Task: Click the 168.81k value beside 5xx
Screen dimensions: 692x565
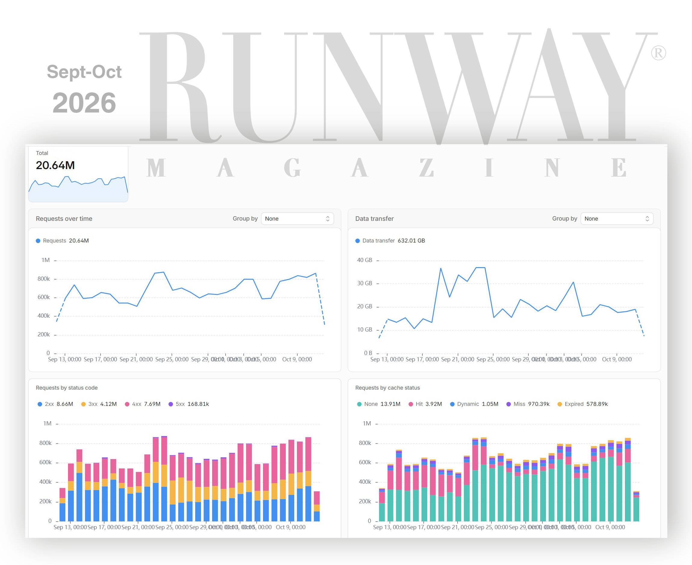Action: (x=198, y=404)
